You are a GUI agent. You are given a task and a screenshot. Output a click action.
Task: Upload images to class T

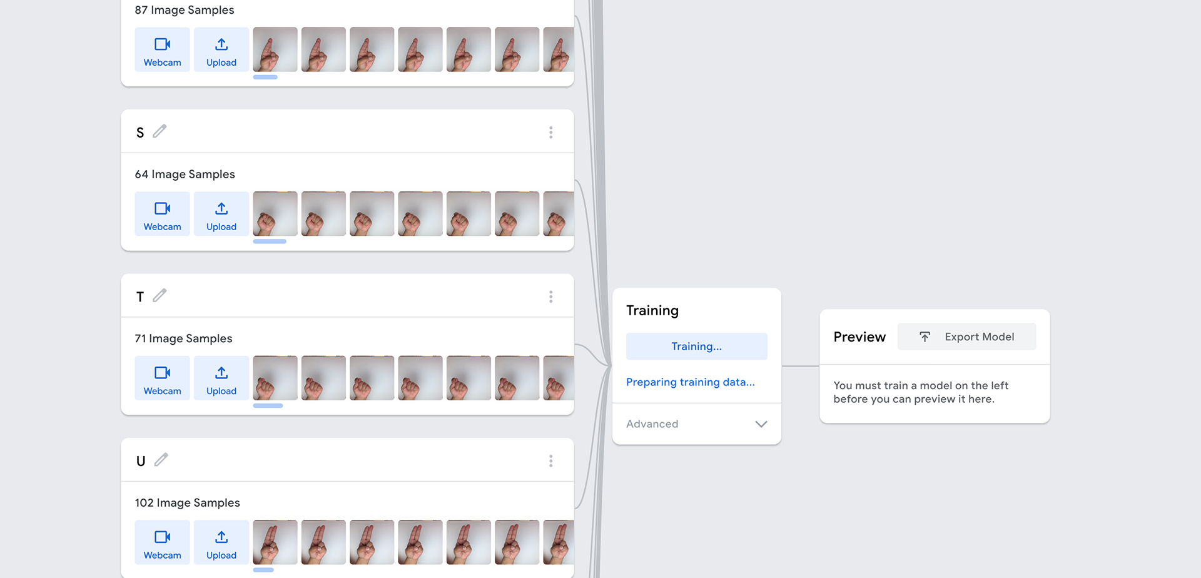pyautogui.click(x=221, y=378)
